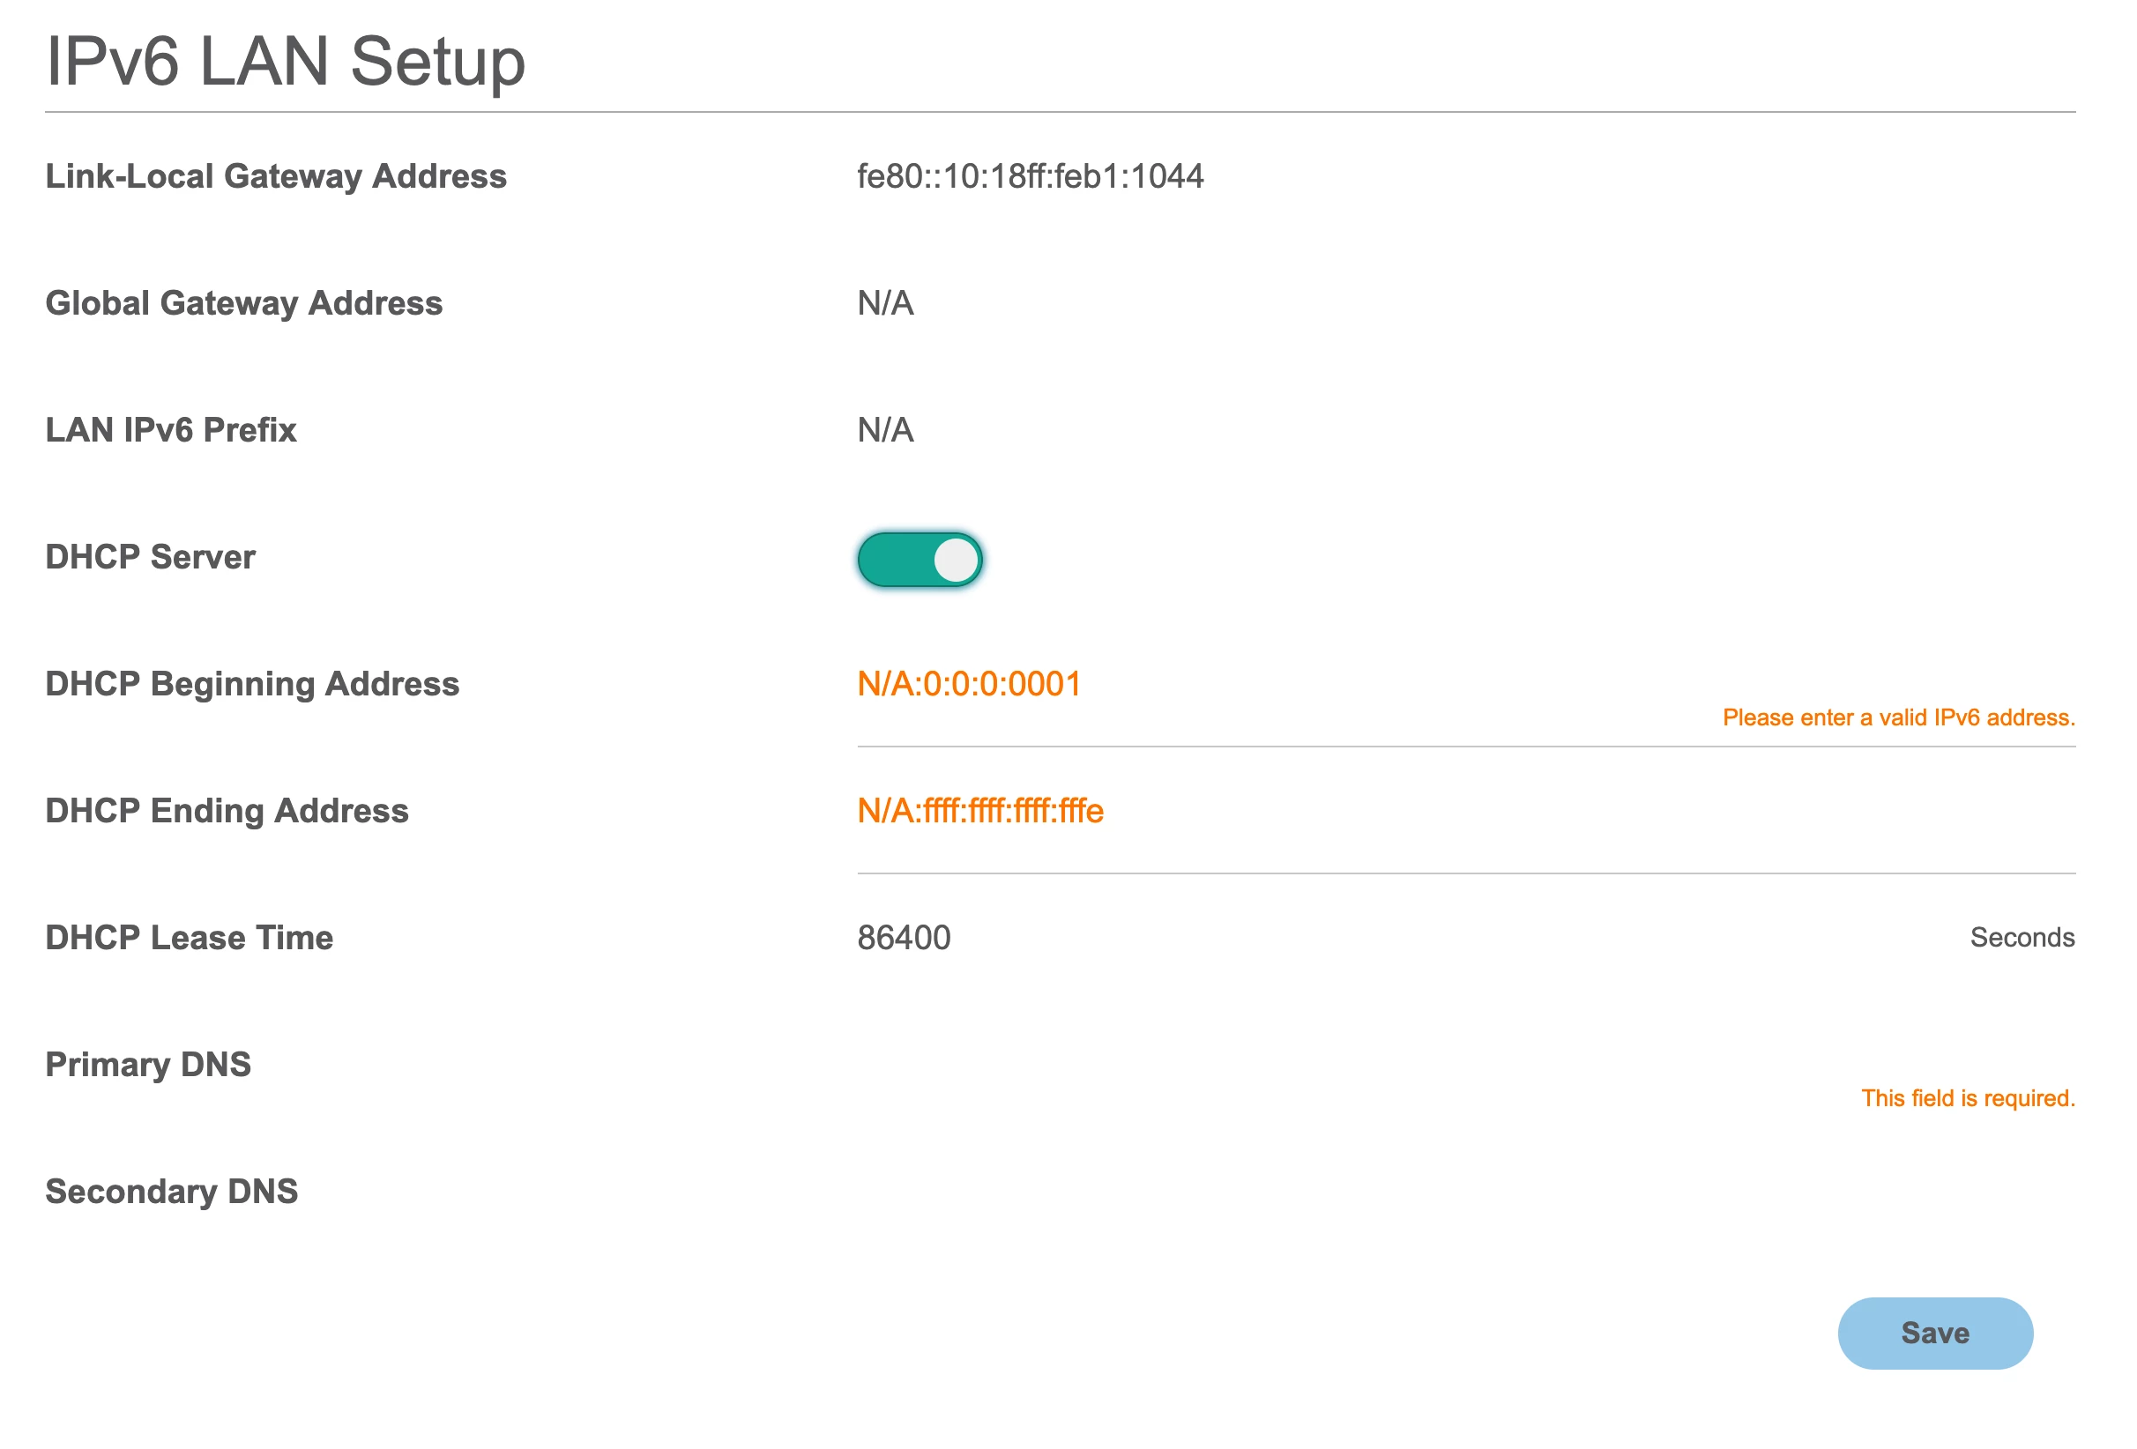Click the Link-Local Gateway Address value
The width and height of the screenshot is (2137, 1449).
pyautogui.click(x=1030, y=176)
